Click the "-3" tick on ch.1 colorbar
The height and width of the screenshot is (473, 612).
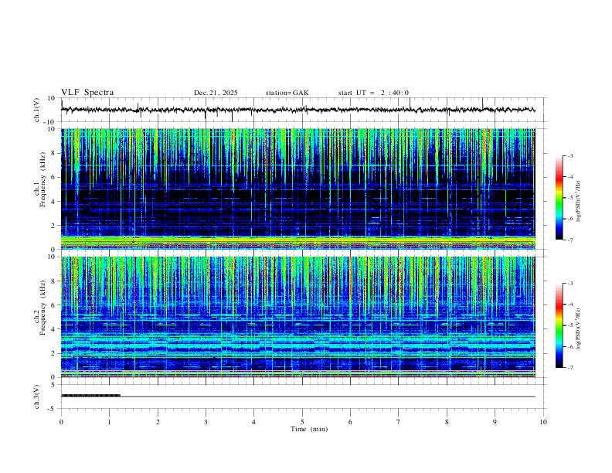(569, 155)
